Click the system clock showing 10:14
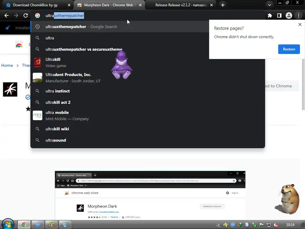Screen dimensions: 305x229 [290, 225]
